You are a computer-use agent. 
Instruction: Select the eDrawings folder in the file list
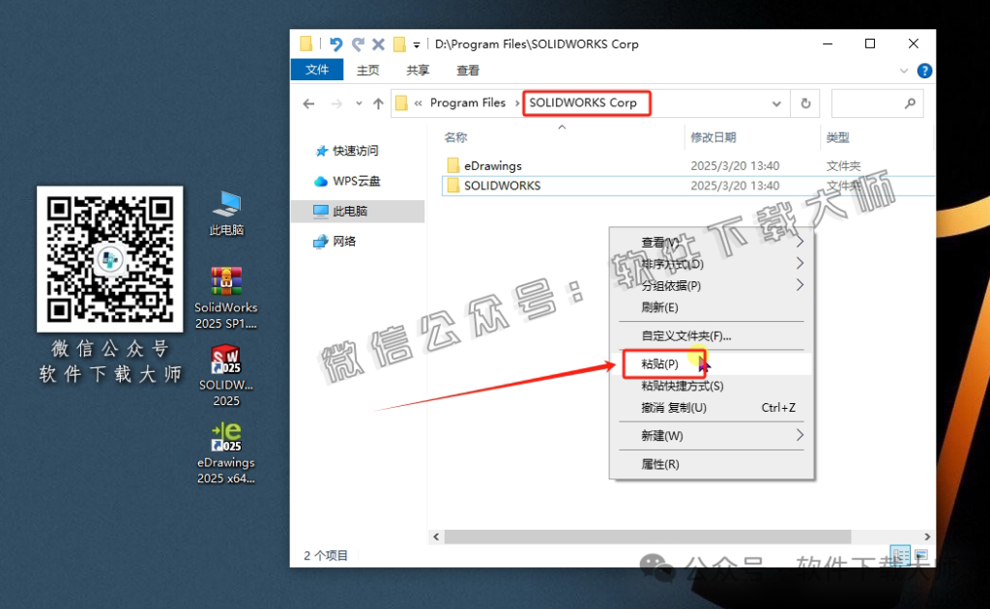pyautogui.click(x=491, y=165)
